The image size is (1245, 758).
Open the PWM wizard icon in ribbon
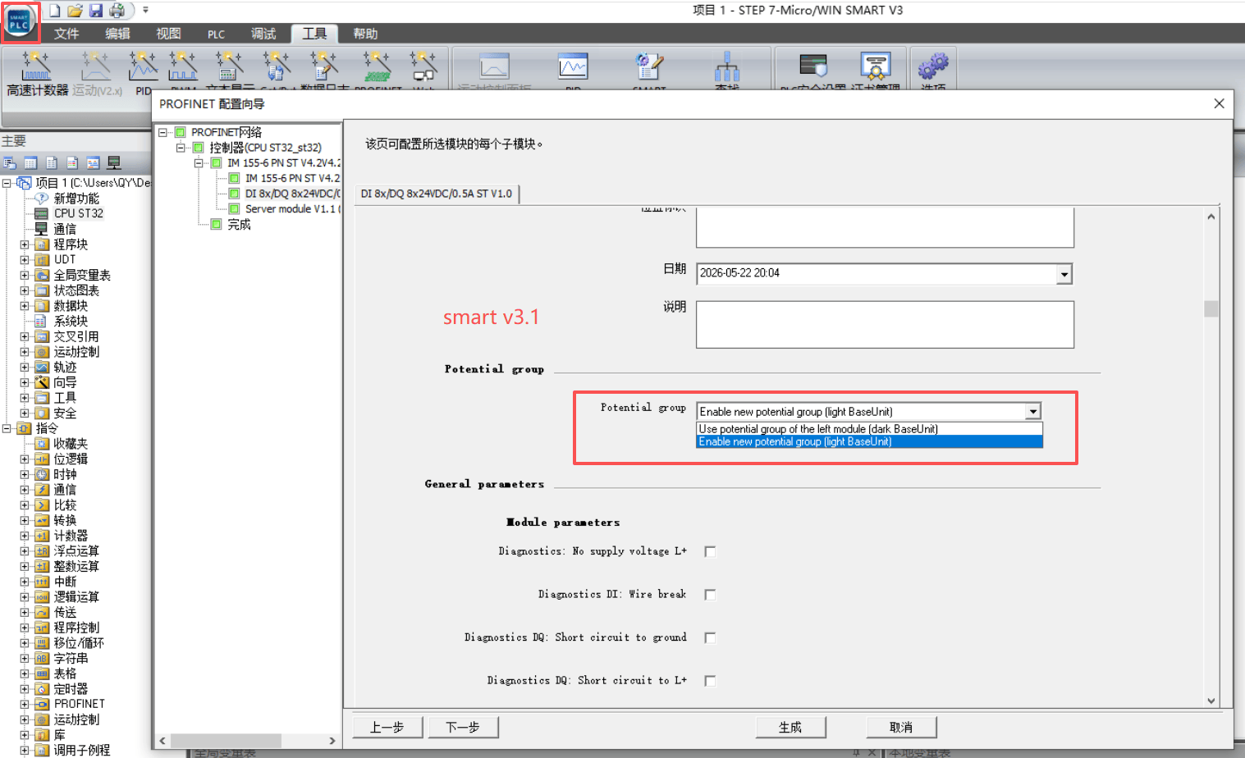(x=183, y=67)
